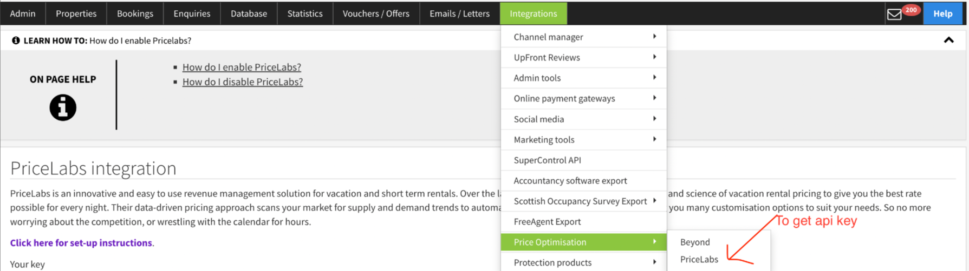Click the On Page Help info icon

(x=63, y=107)
